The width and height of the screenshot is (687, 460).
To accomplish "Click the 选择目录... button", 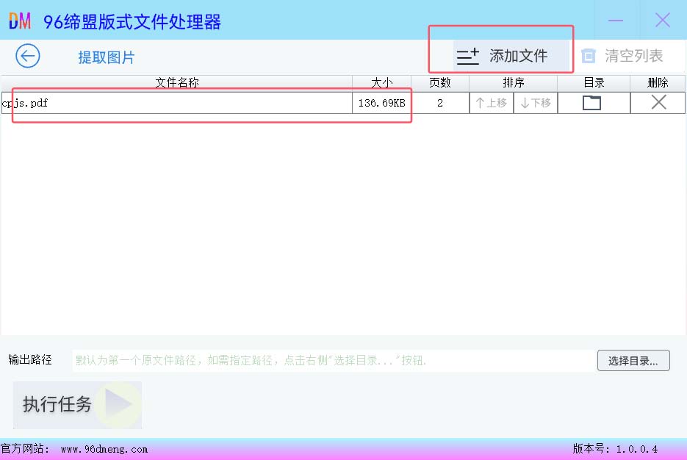I will tap(633, 361).
